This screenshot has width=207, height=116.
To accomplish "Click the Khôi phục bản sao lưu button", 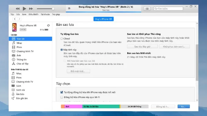I will (174, 46).
